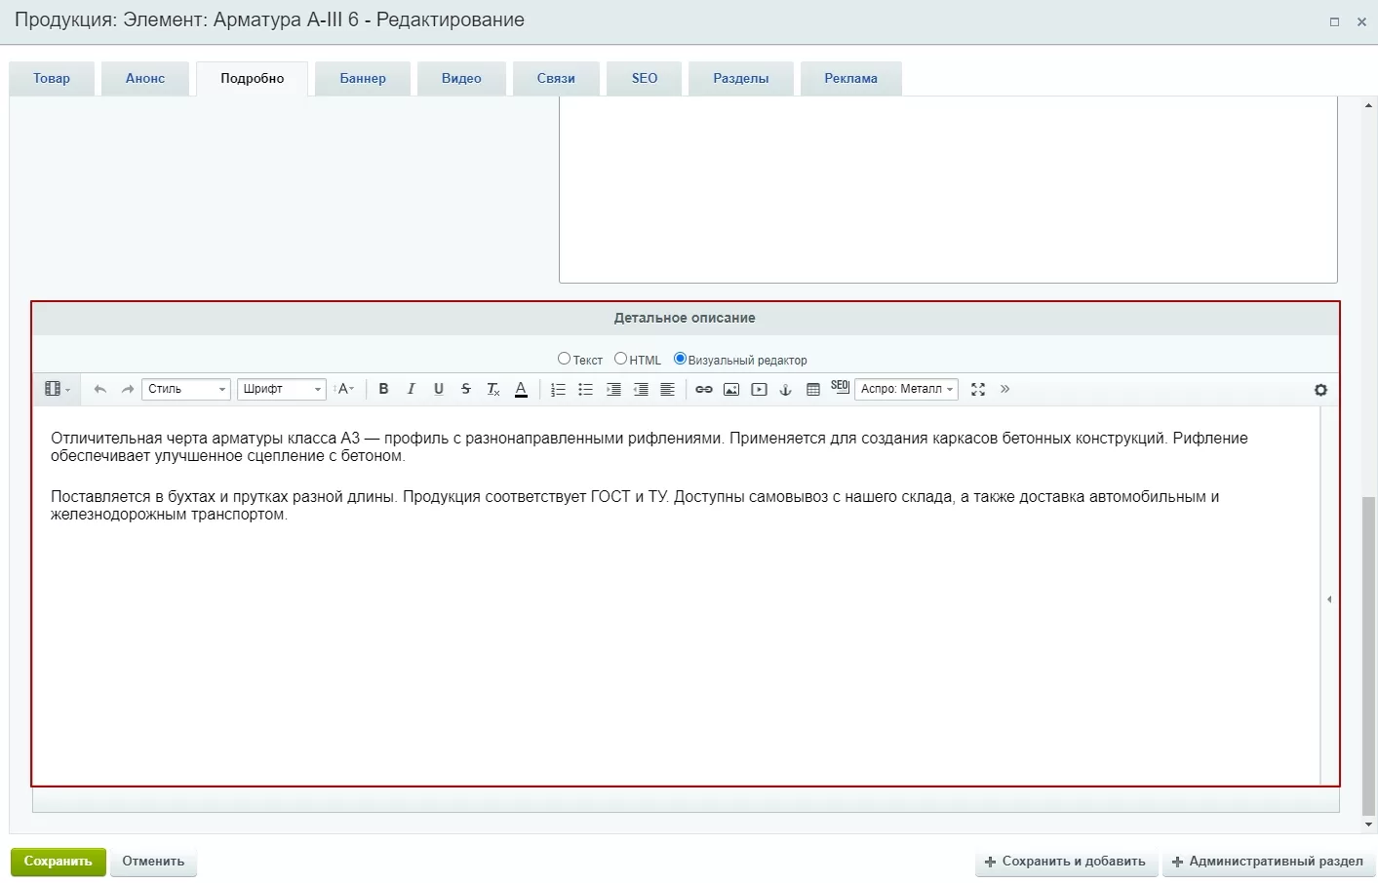
Task: Expand the Шрифт font dropdown
Action: (x=281, y=389)
